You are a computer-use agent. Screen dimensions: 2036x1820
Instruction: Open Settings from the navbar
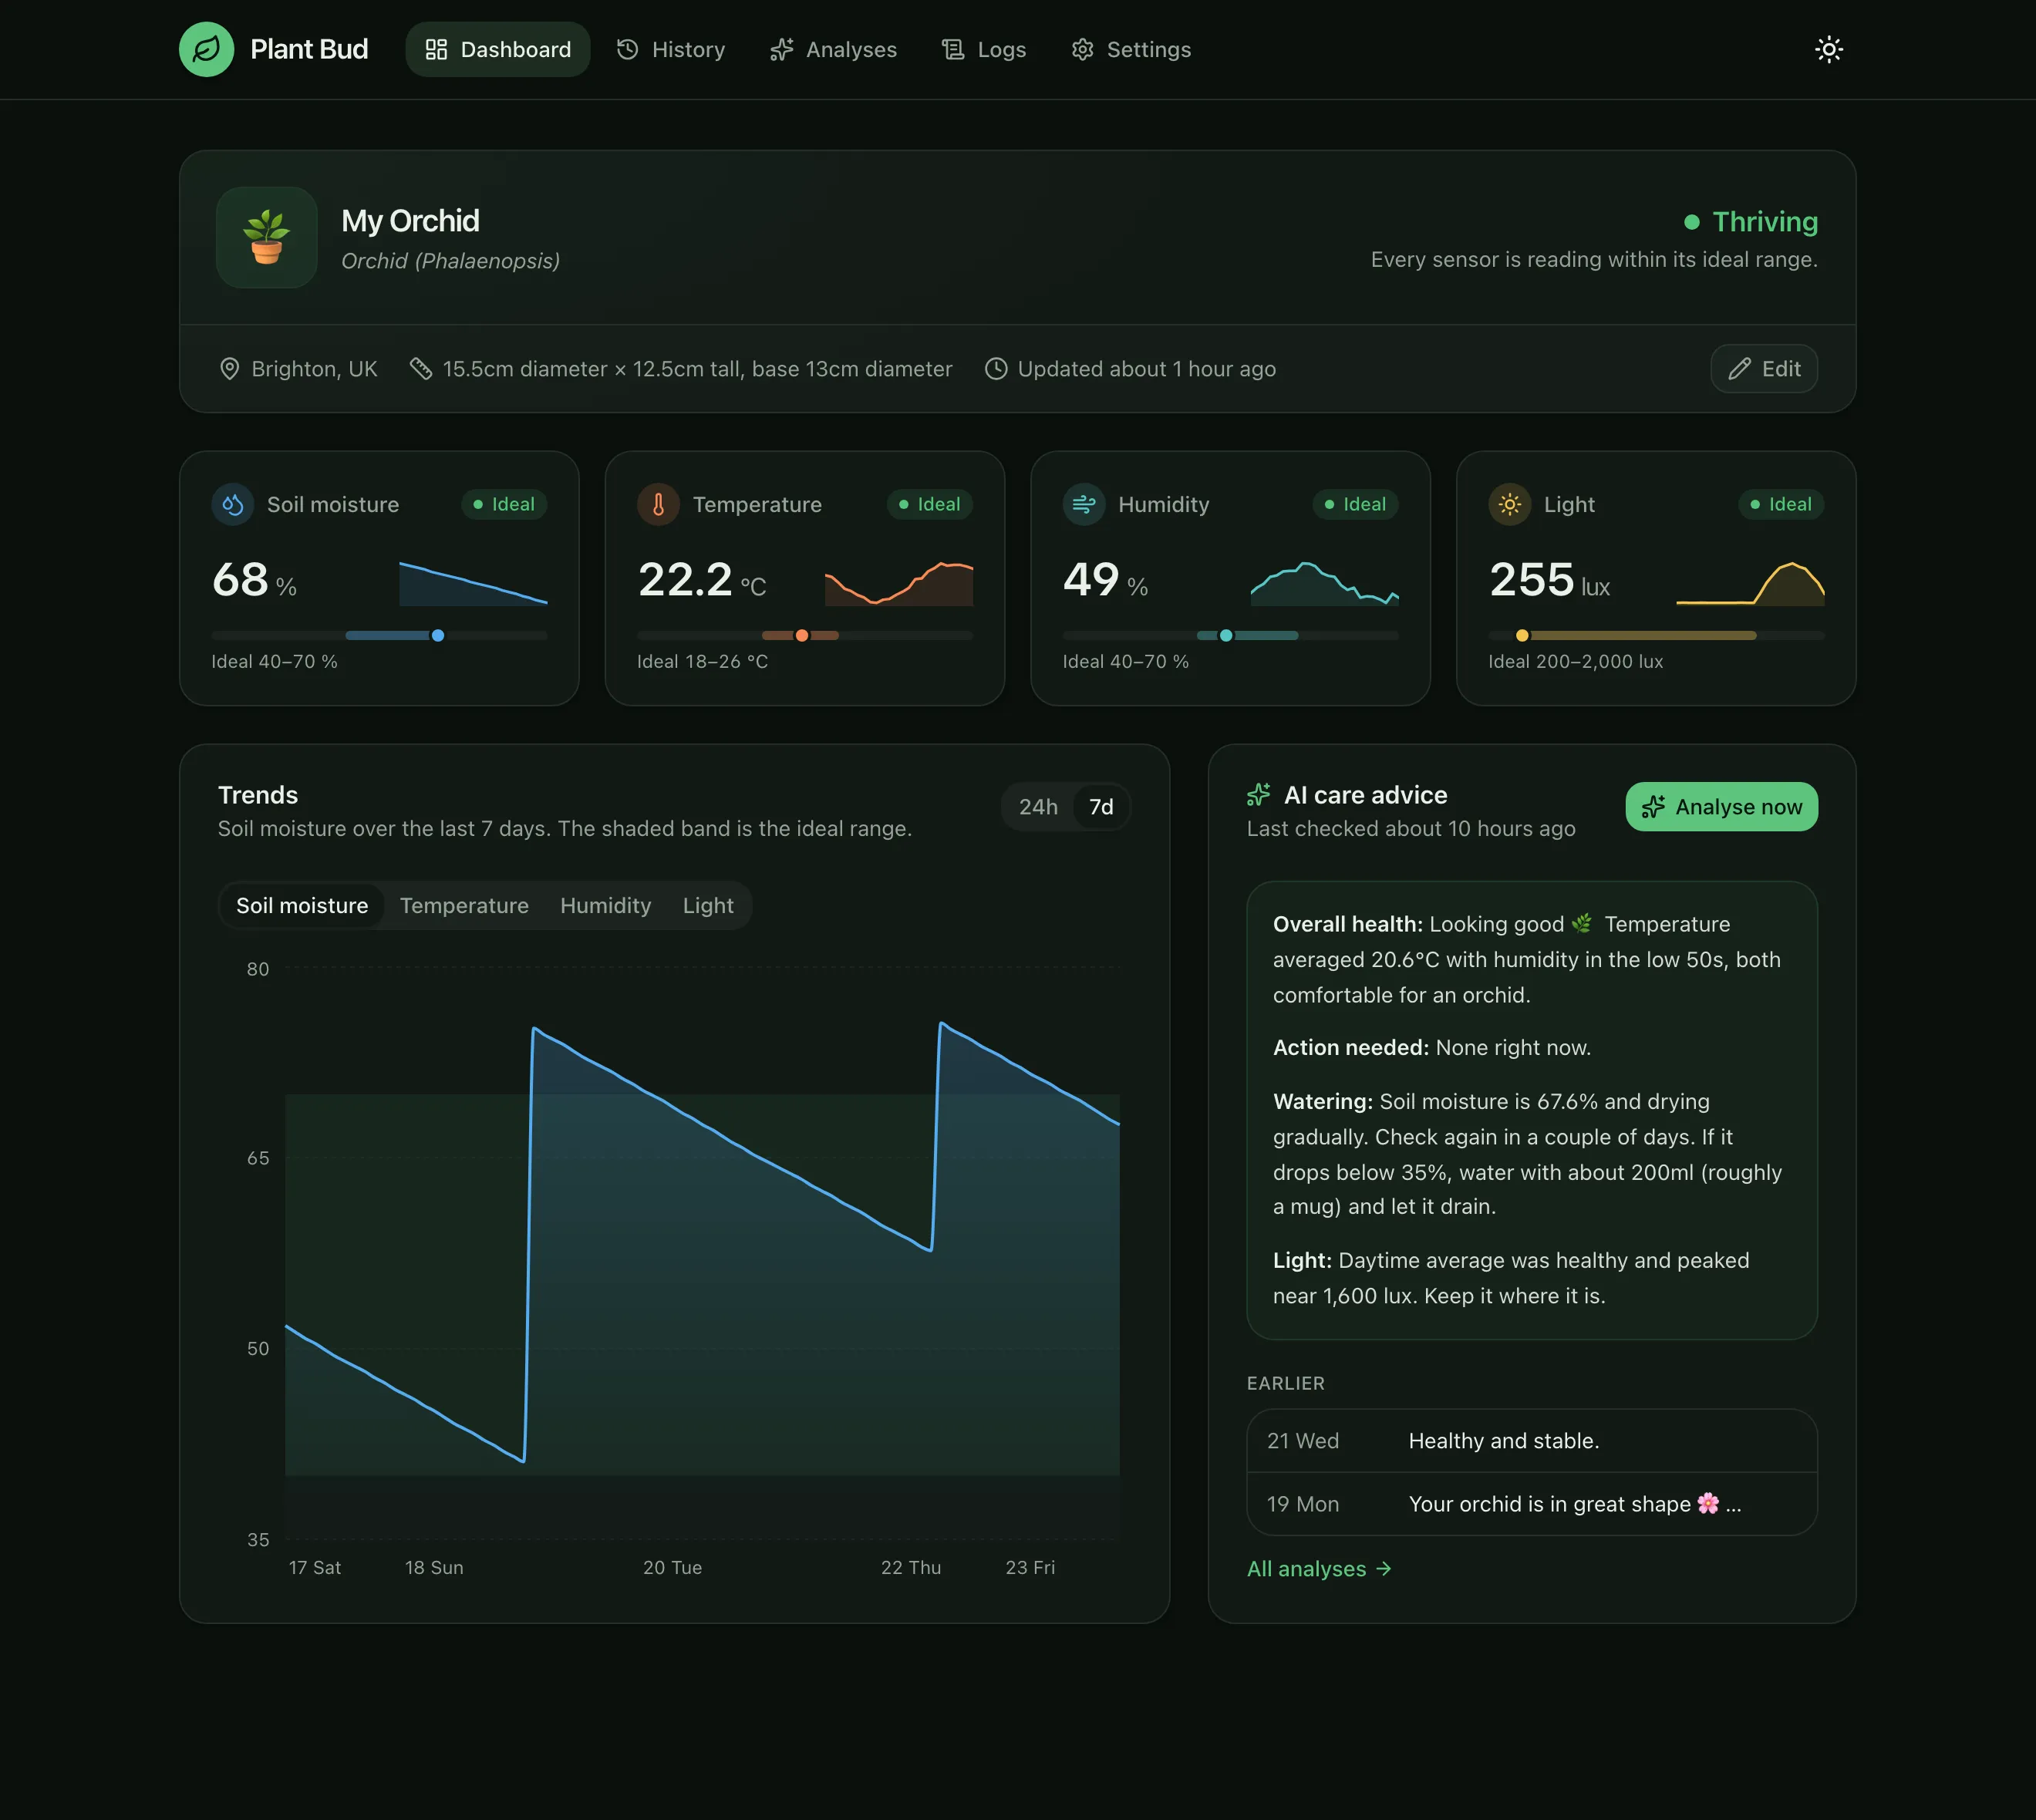pos(1130,49)
